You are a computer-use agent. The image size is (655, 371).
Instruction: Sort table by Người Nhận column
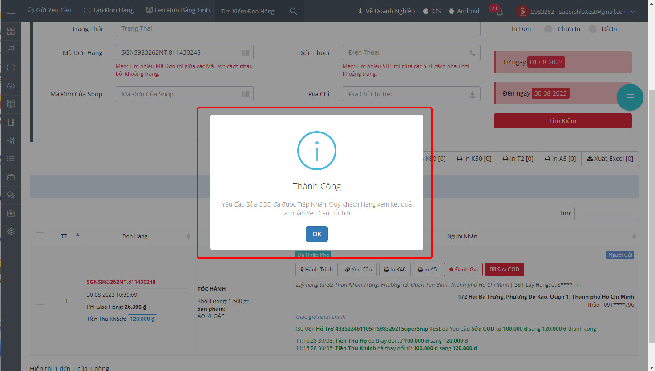coord(465,236)
